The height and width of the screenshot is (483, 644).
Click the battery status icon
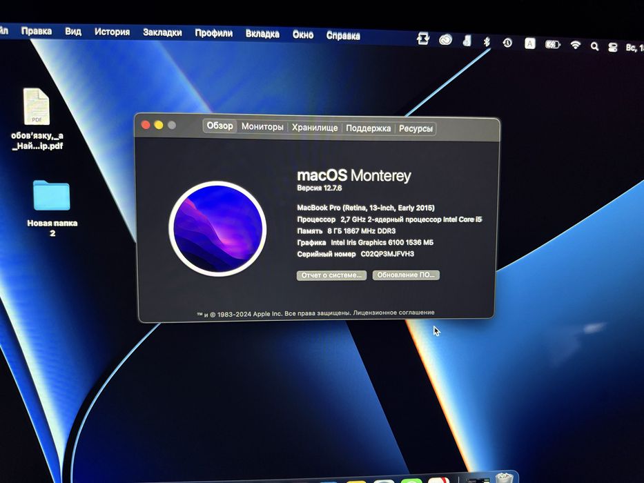tap(552, 44)
